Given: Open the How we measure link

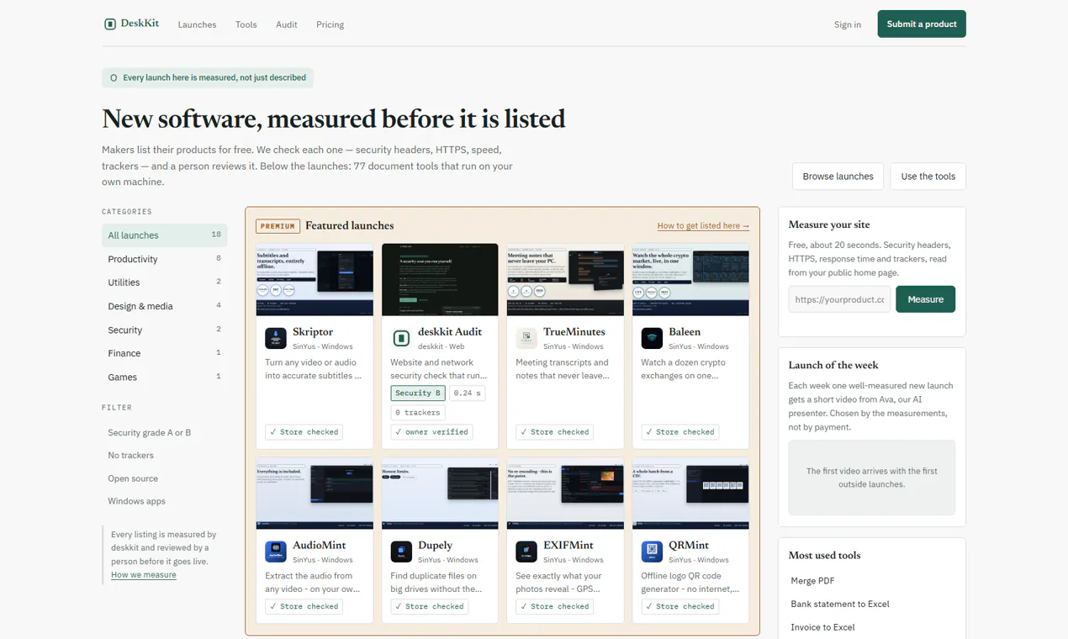Looking at the screenshot, I should point(144,575).
